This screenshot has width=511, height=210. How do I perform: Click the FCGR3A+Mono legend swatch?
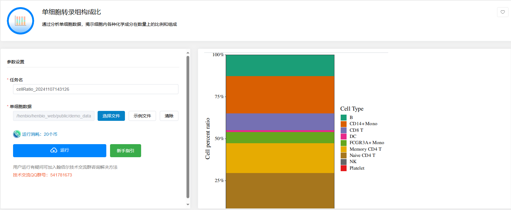tap(343, 143)
